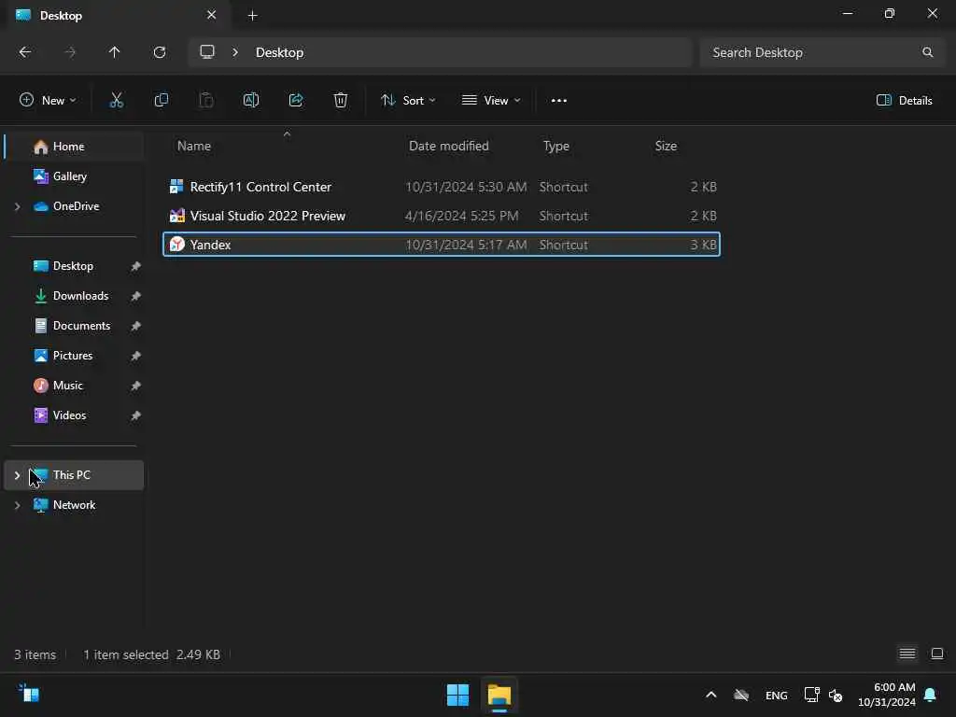The width and height of the screenshot is (956, 717).
Task: Click the search magnifier icon
Action: click(x=927, y=52)
